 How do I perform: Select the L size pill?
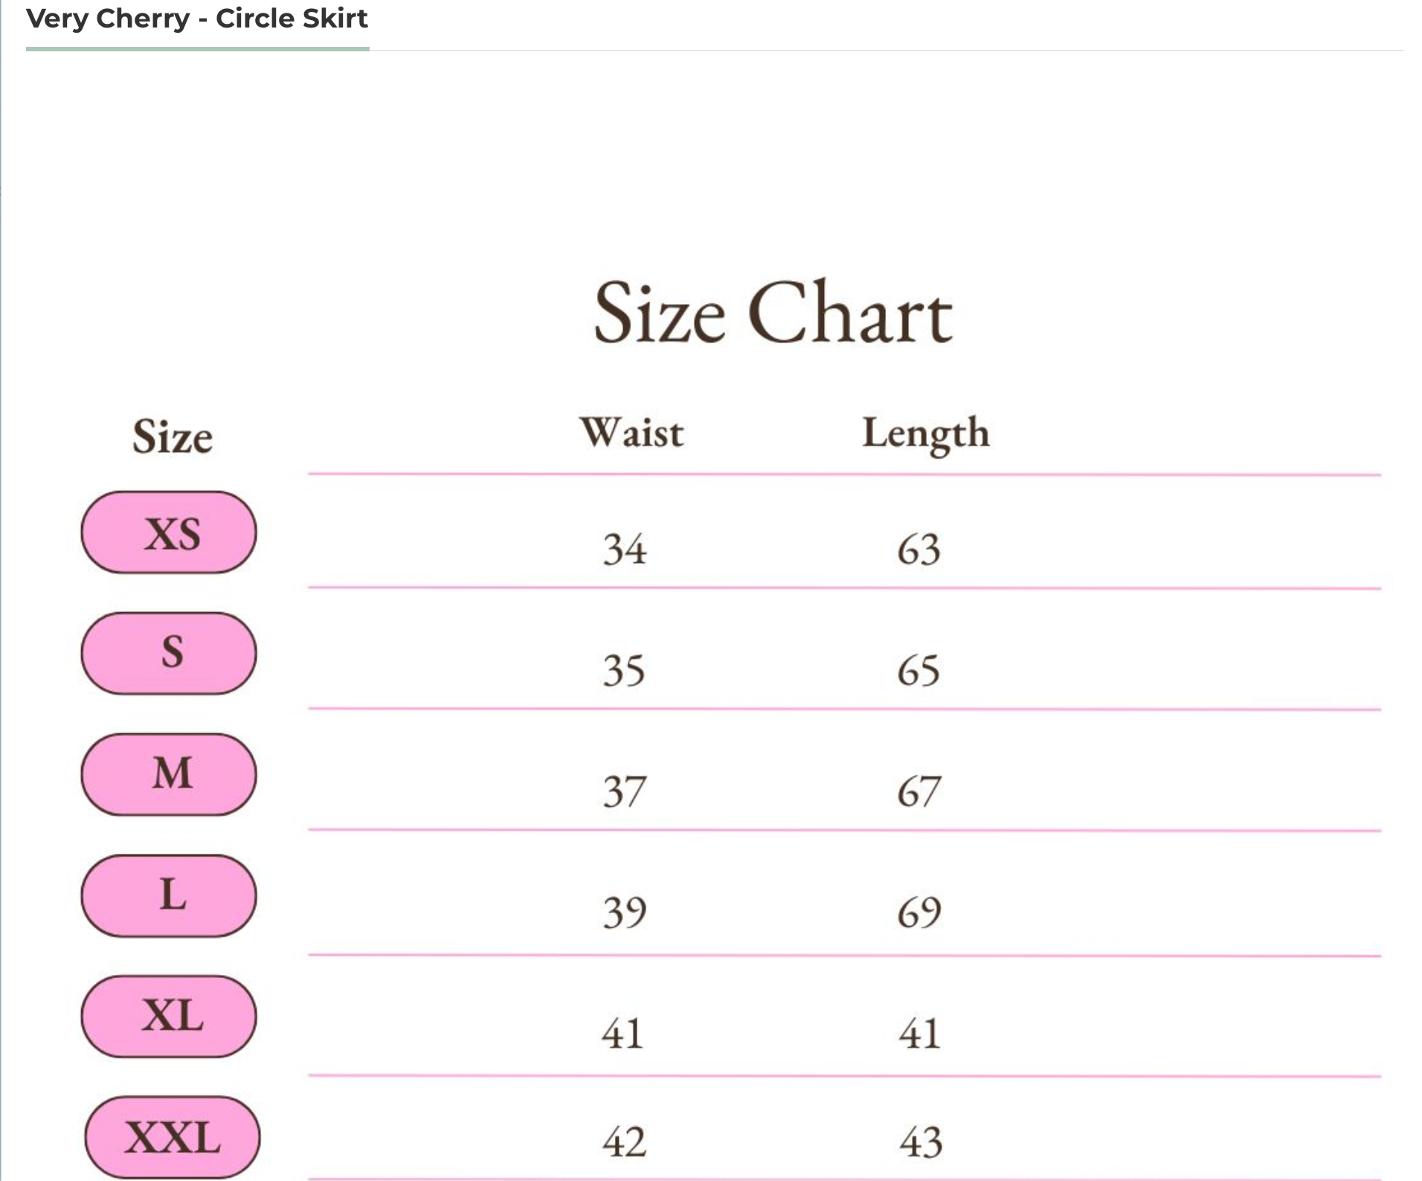[169, 895]
